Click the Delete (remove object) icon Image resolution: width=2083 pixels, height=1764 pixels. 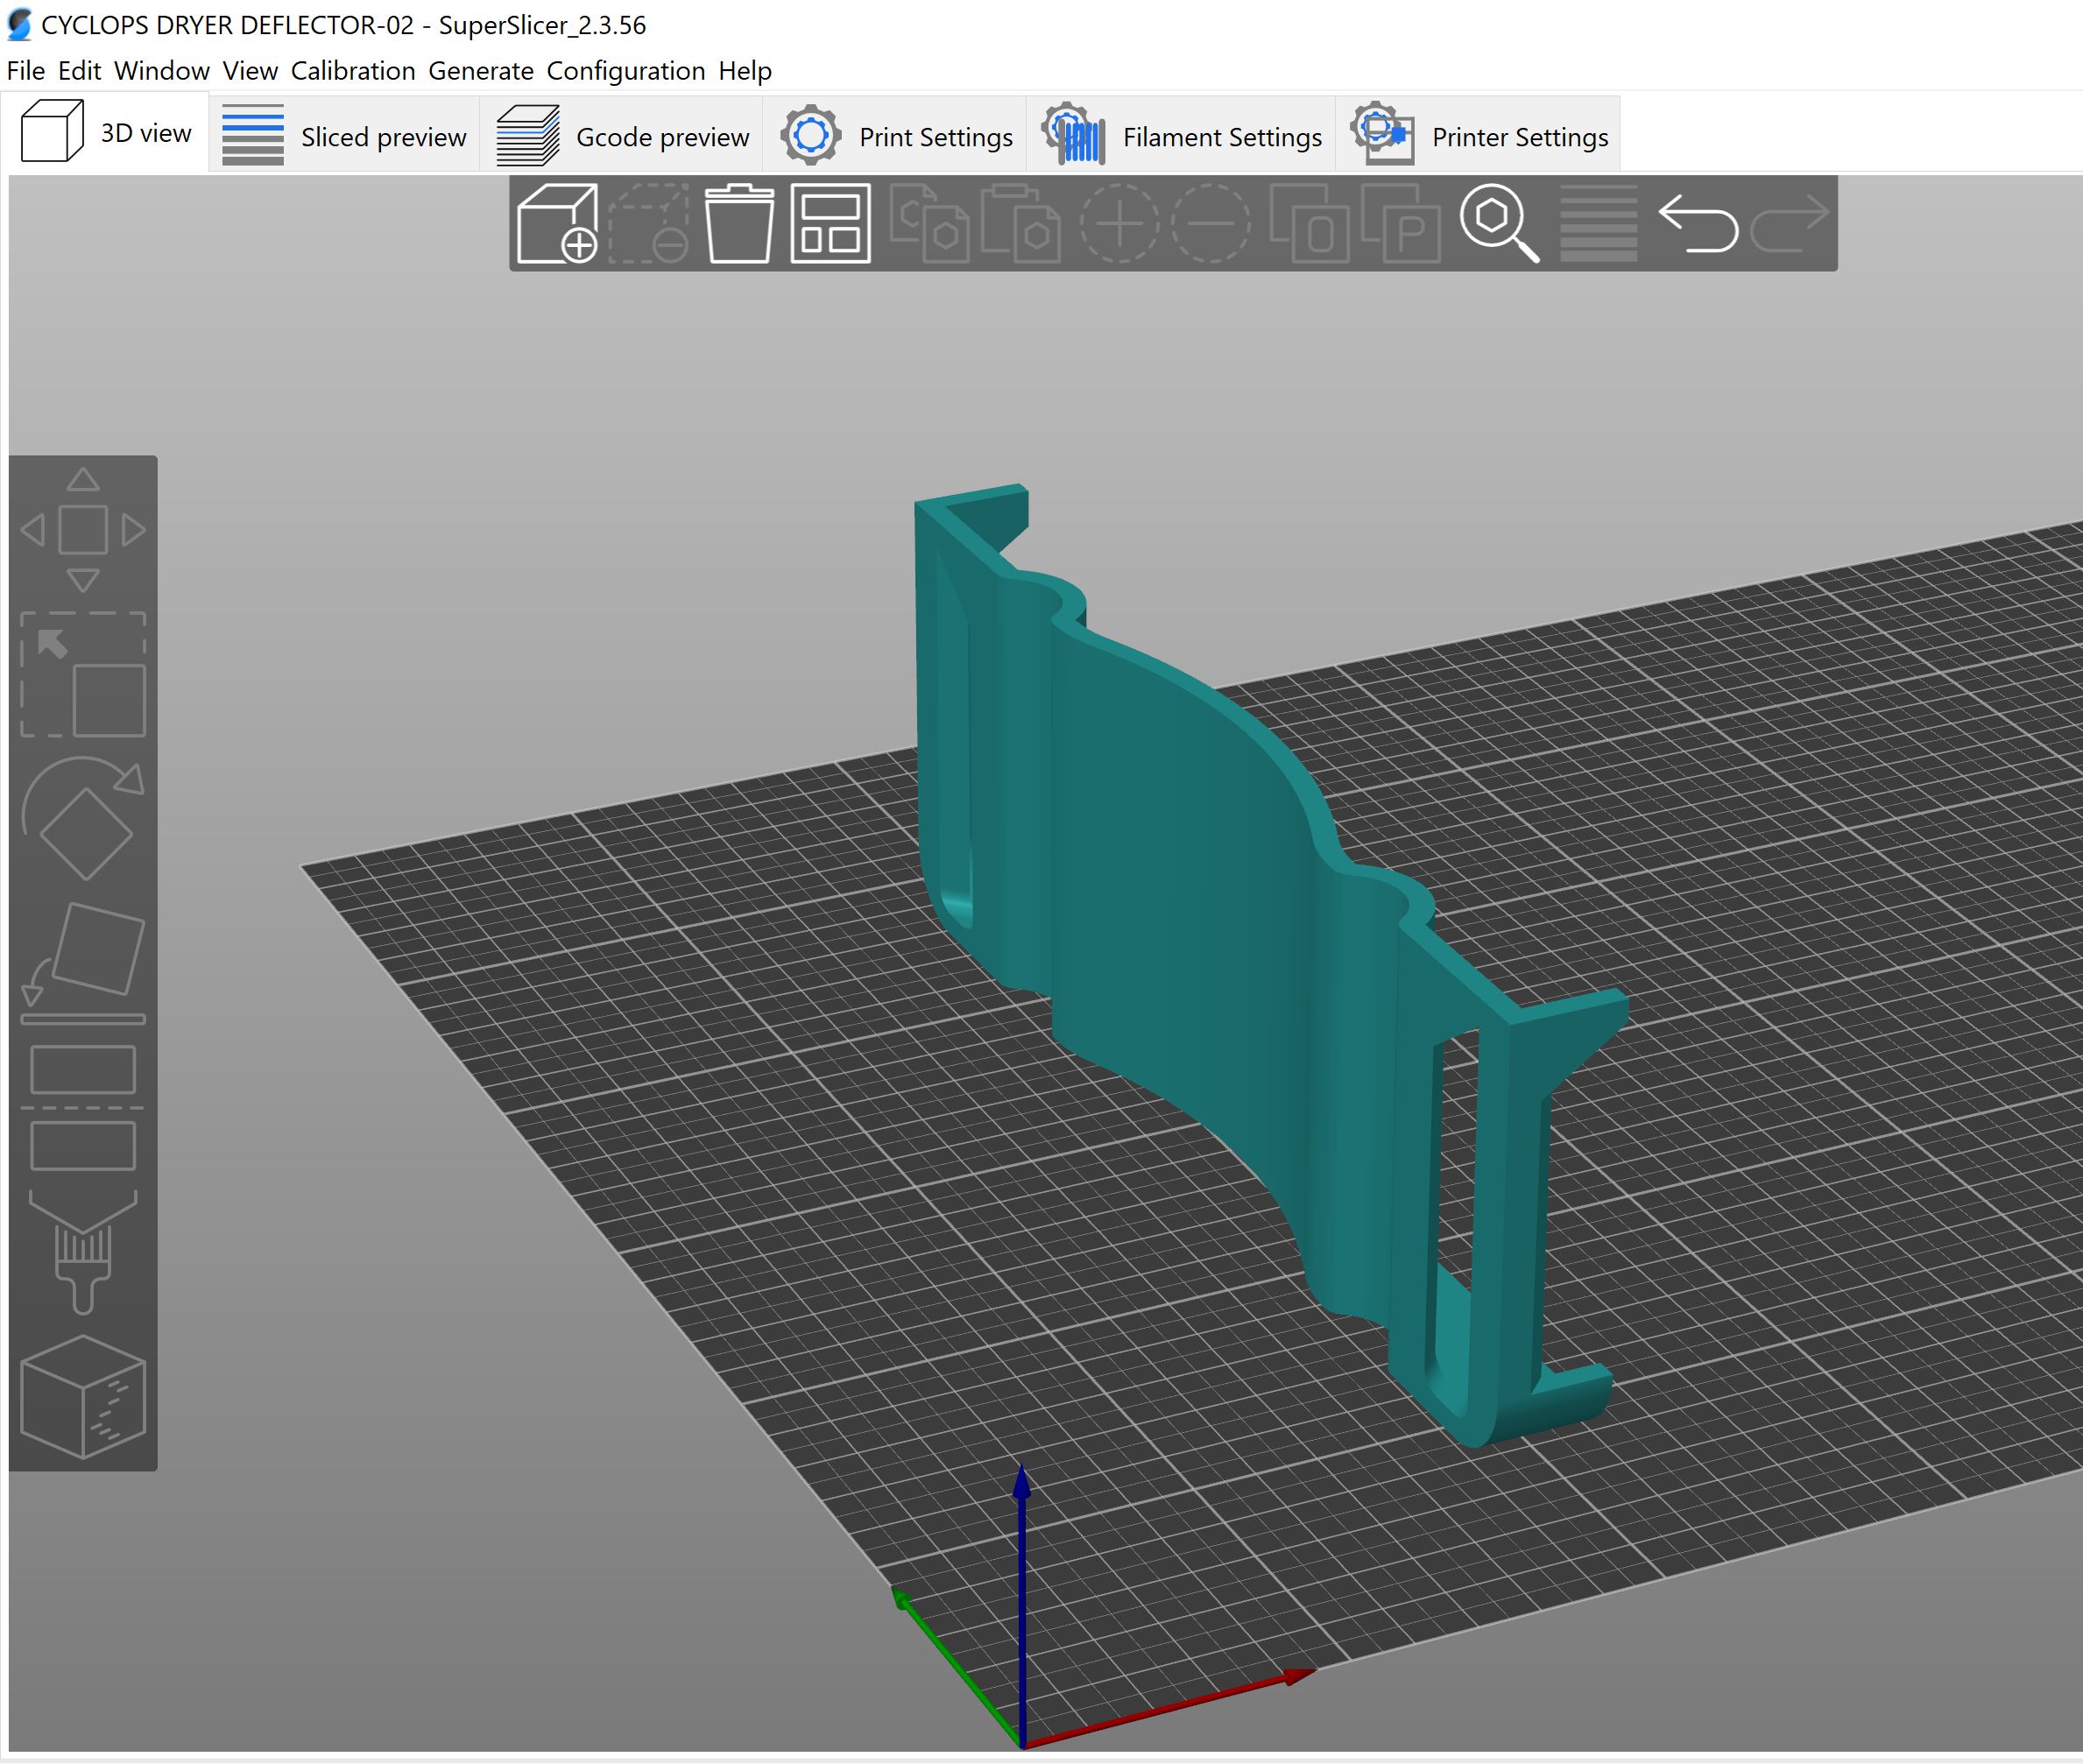click(x=649, y=223)
